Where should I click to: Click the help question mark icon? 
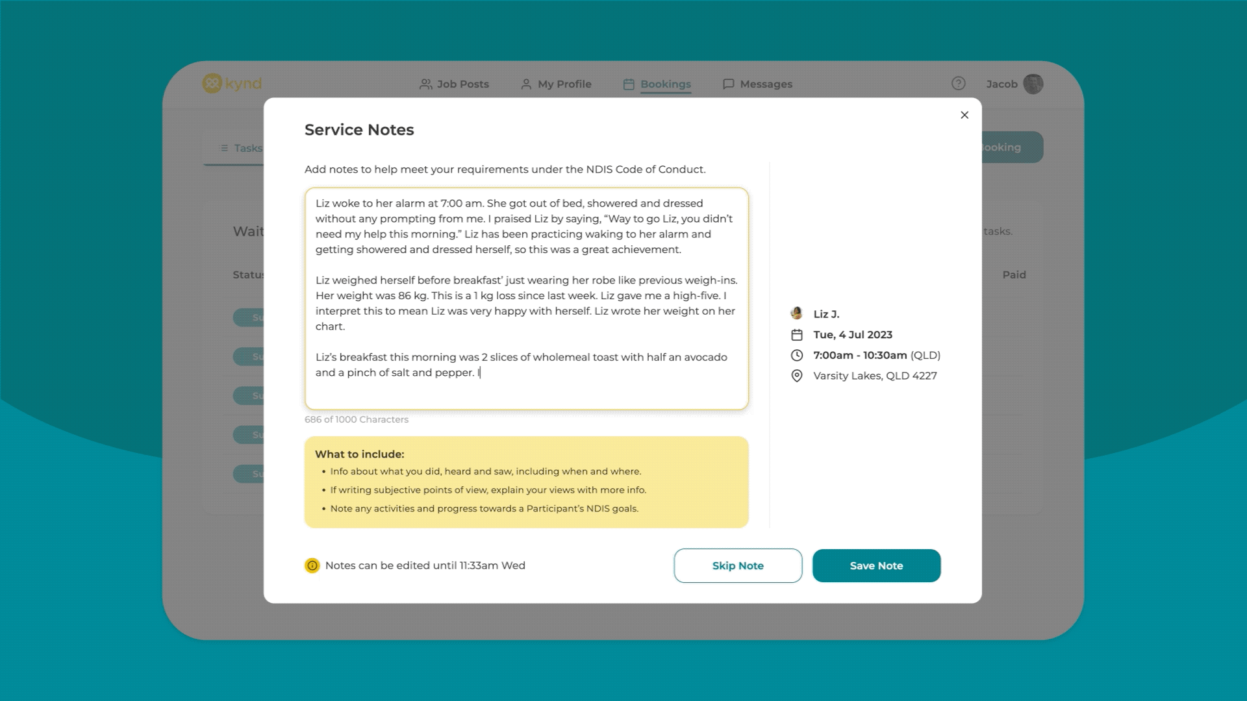coord(957,84)
